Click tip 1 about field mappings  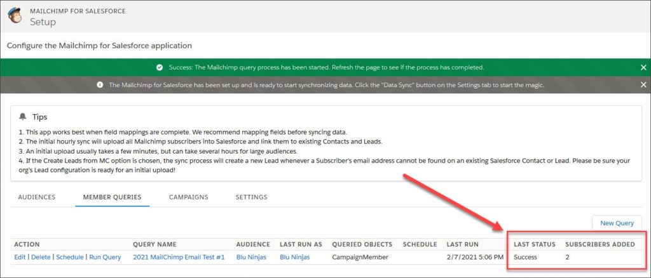(x=182, y=132)
